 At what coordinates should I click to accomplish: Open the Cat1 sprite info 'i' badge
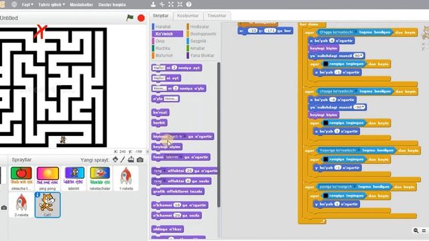tap(38, 195)
